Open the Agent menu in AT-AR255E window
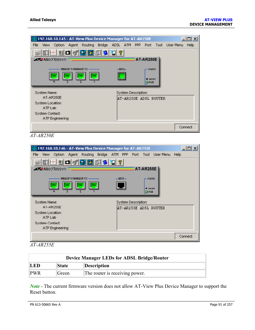This screenshot has width=255, height=330. (x=73, y=155)
